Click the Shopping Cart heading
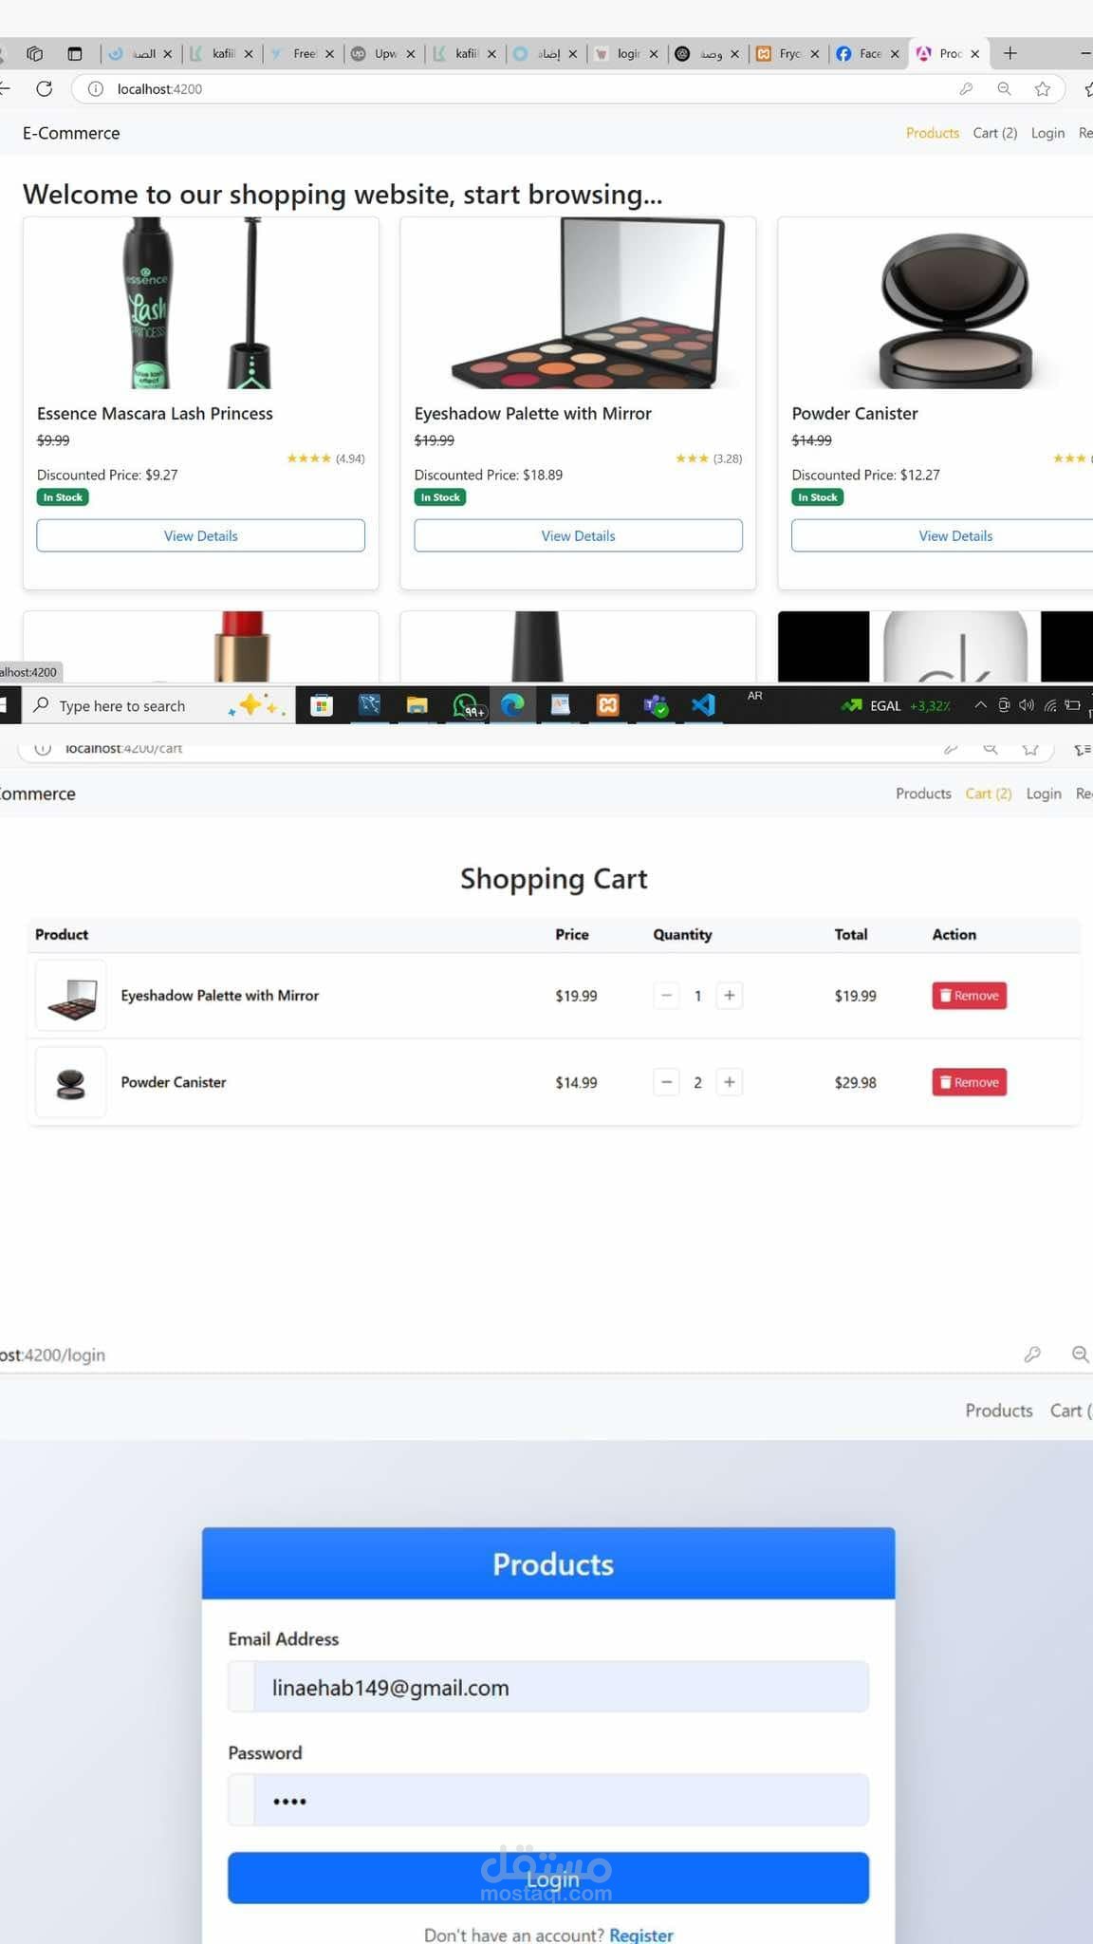The width and height of the screenshot is (1093, 1944). pos(554,879)
